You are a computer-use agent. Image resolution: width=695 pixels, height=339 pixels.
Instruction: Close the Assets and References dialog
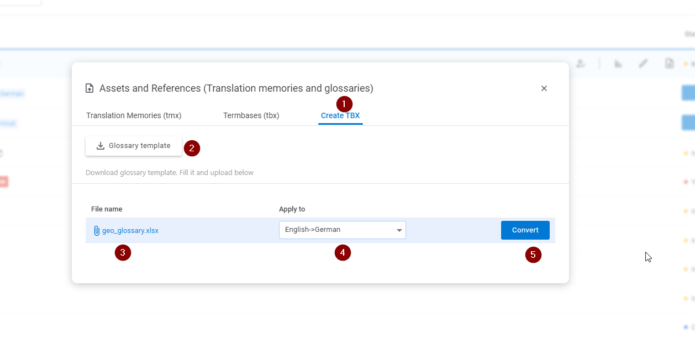click(544, 88)
